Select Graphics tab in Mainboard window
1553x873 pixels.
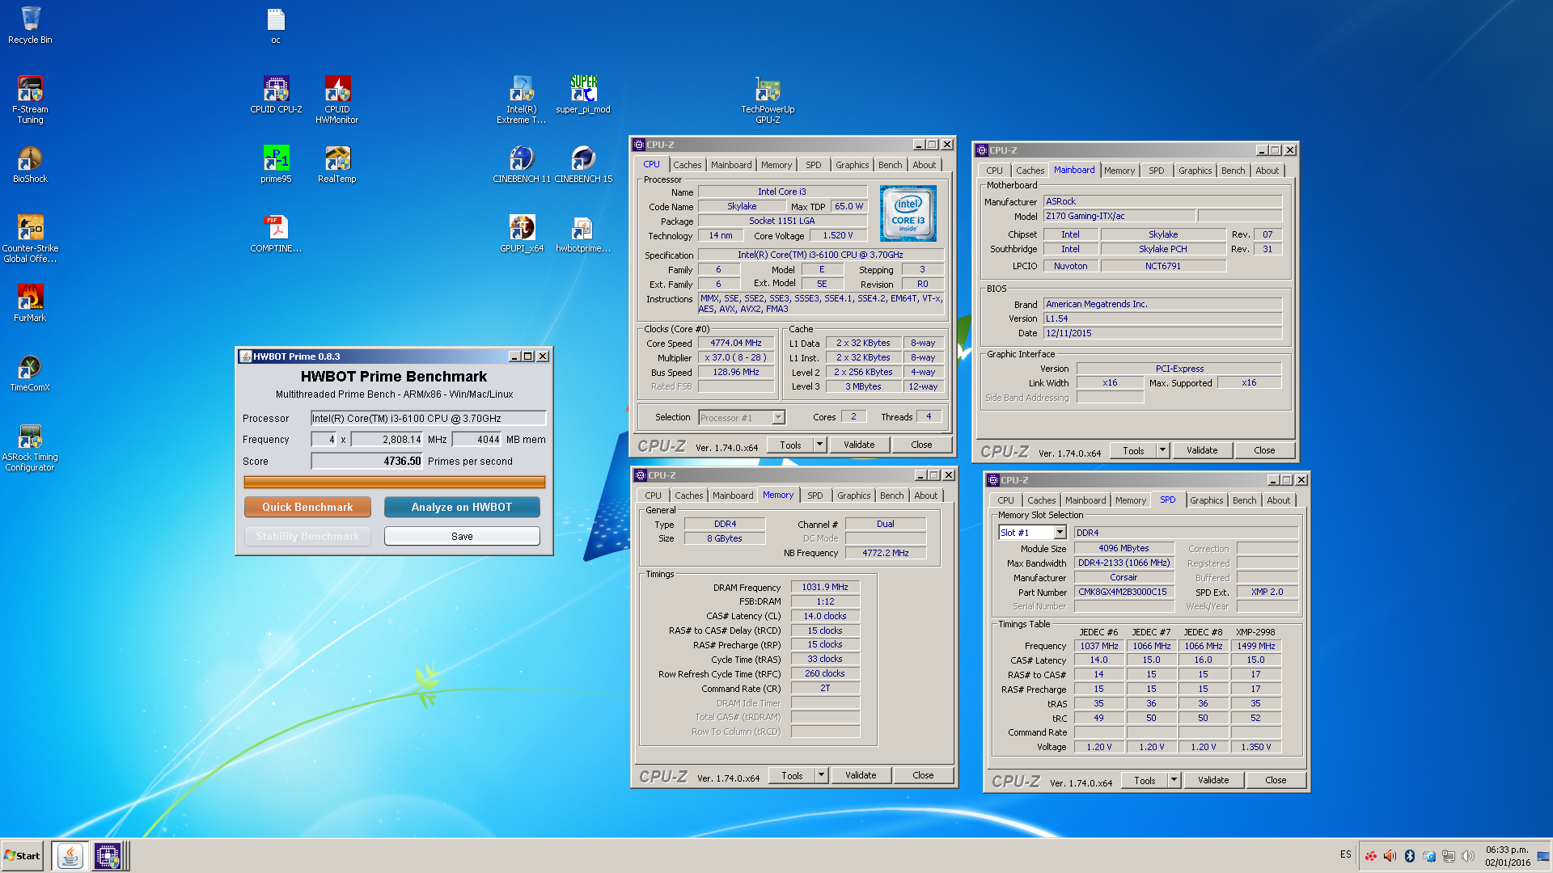[1195, 171]
